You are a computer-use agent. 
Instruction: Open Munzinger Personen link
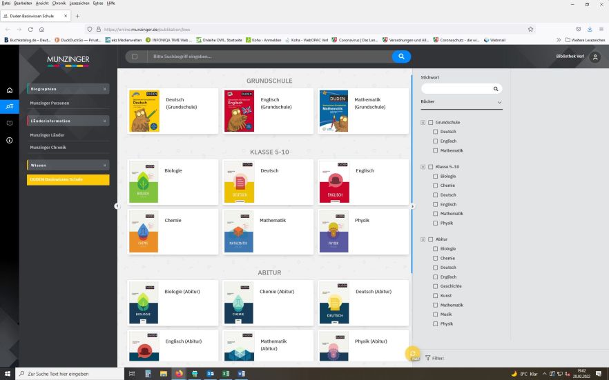50,103
